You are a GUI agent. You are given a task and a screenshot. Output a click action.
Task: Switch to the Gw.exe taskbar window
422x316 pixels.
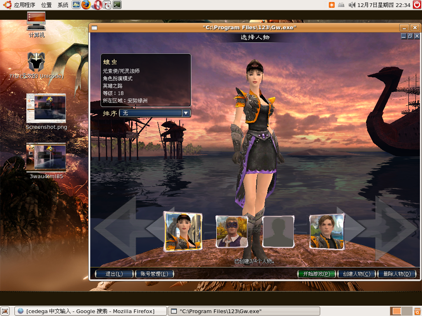click(x=244, y=311)
